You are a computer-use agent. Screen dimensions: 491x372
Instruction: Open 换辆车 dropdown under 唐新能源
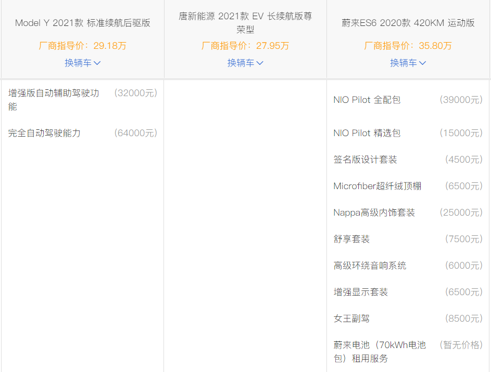pyautogui.click(x=245, y=63)
